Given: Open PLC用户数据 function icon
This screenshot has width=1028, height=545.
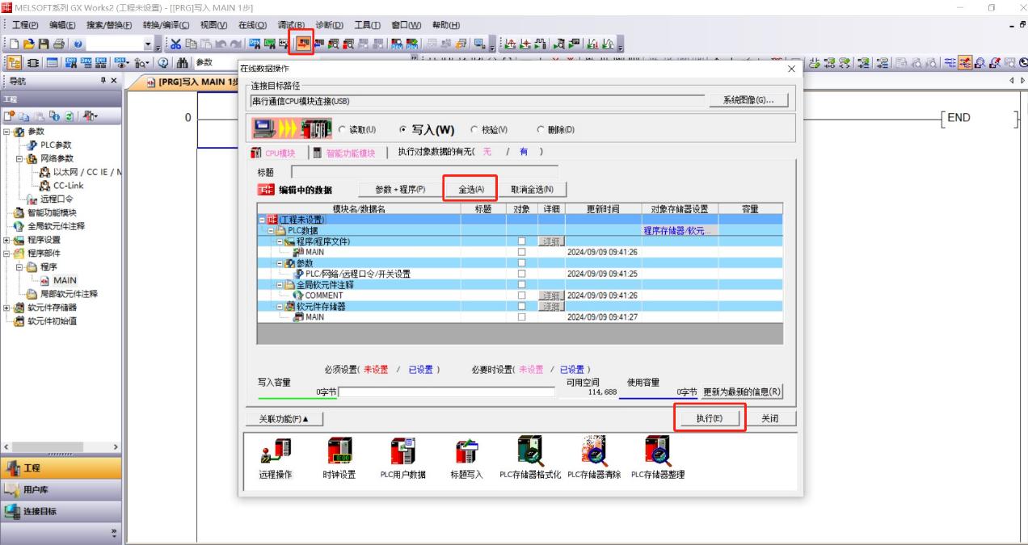Looking at the screenshot, I should pyautogui.click(x=402, y=458).
